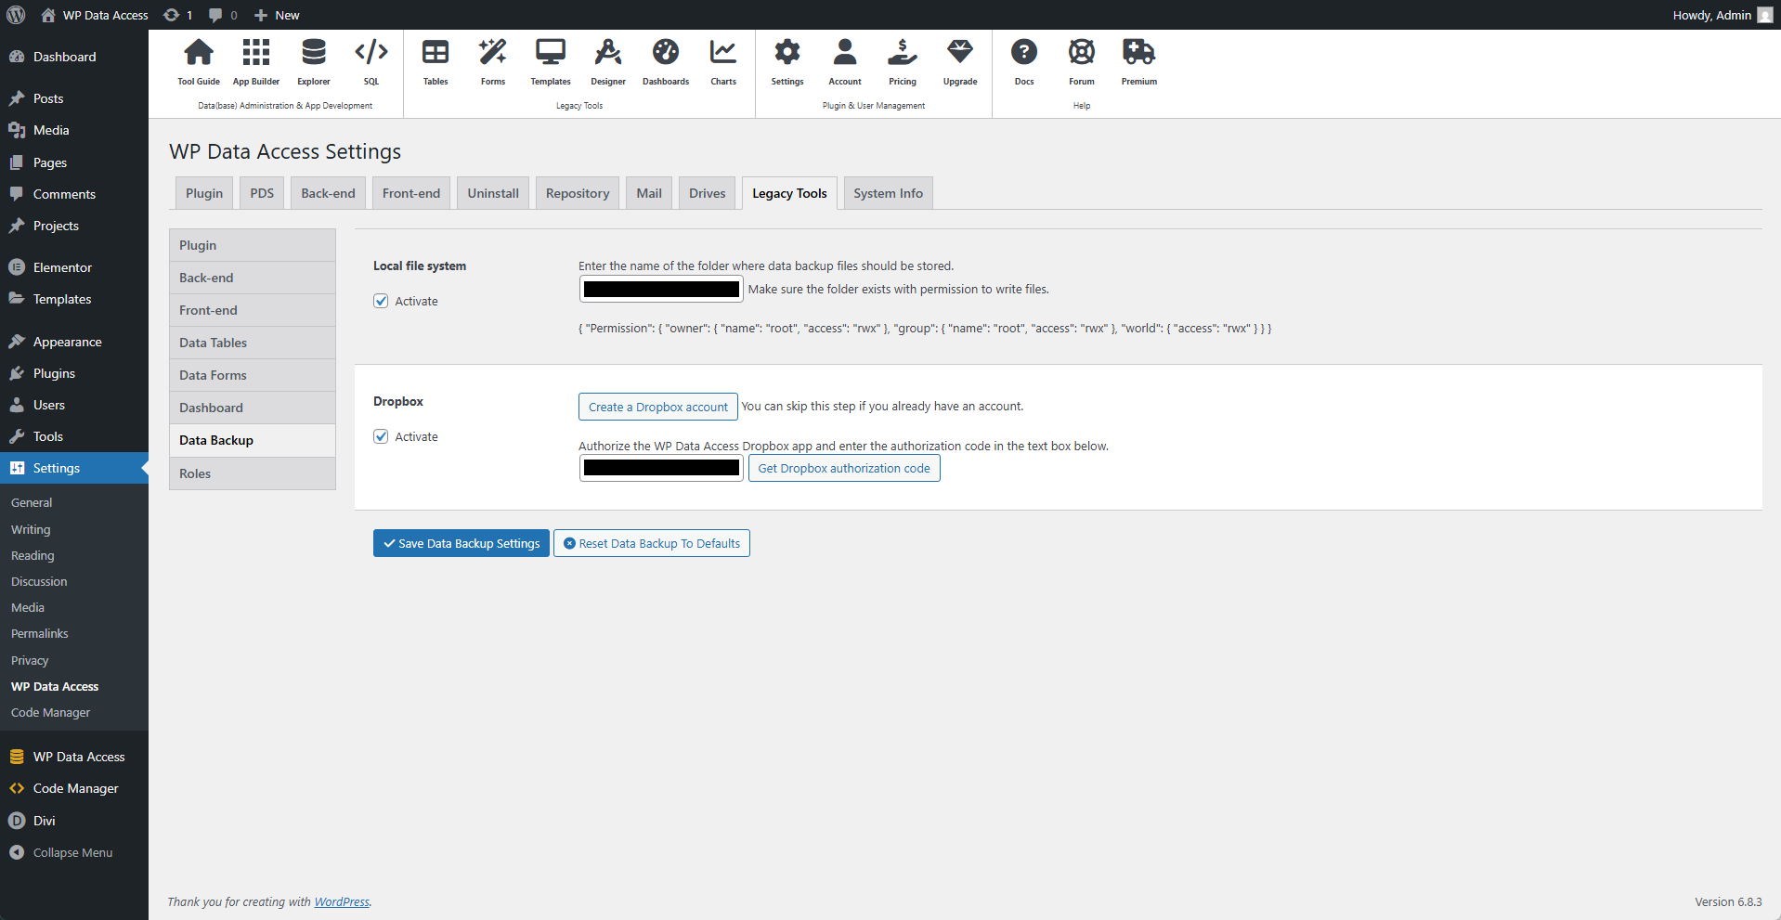
Task: Click the Charts icon under Legacy Tools
Action: [722, 61]
